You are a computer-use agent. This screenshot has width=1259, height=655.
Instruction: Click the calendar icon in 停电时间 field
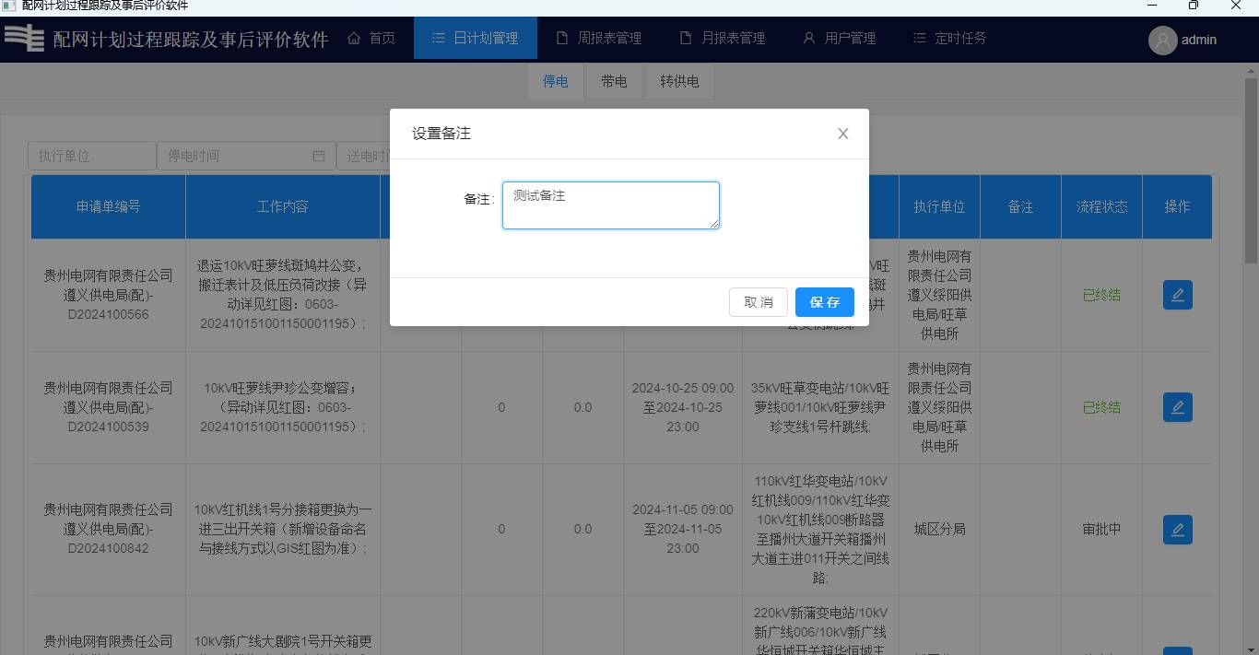(x=319, y=156)
